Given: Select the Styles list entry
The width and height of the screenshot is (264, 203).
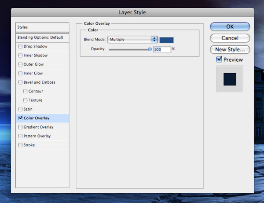Looking at the screenshot, I should click(42, 27).
